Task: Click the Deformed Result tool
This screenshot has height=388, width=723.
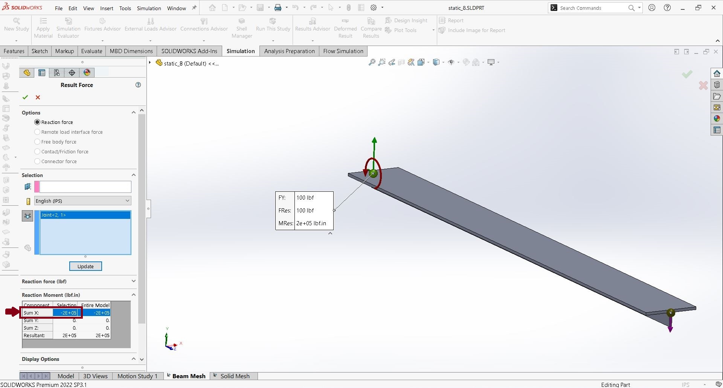Action: [345, 27]
